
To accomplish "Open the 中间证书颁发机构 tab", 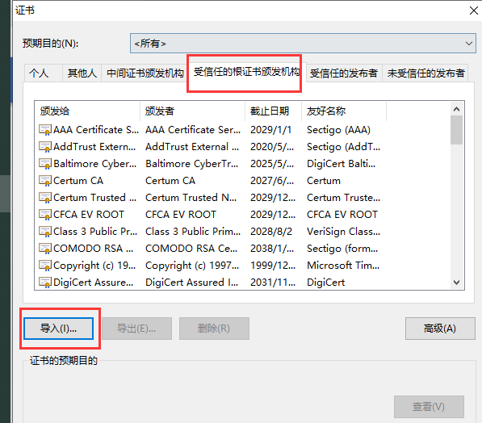I will (145, 73).
